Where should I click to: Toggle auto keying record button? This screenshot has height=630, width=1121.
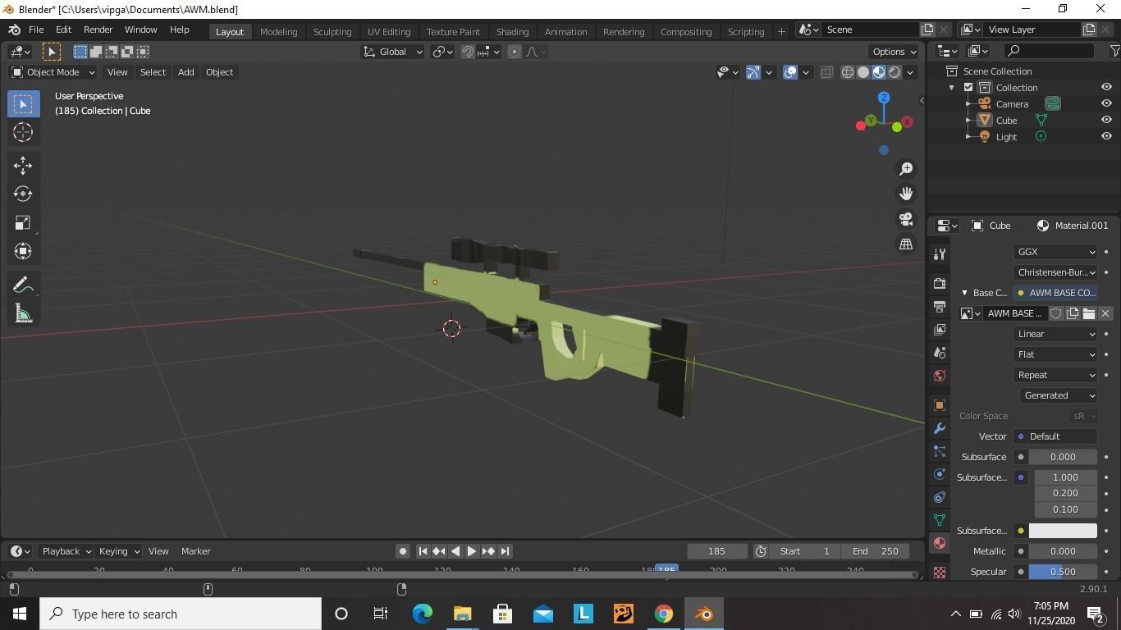click(403, 551)
